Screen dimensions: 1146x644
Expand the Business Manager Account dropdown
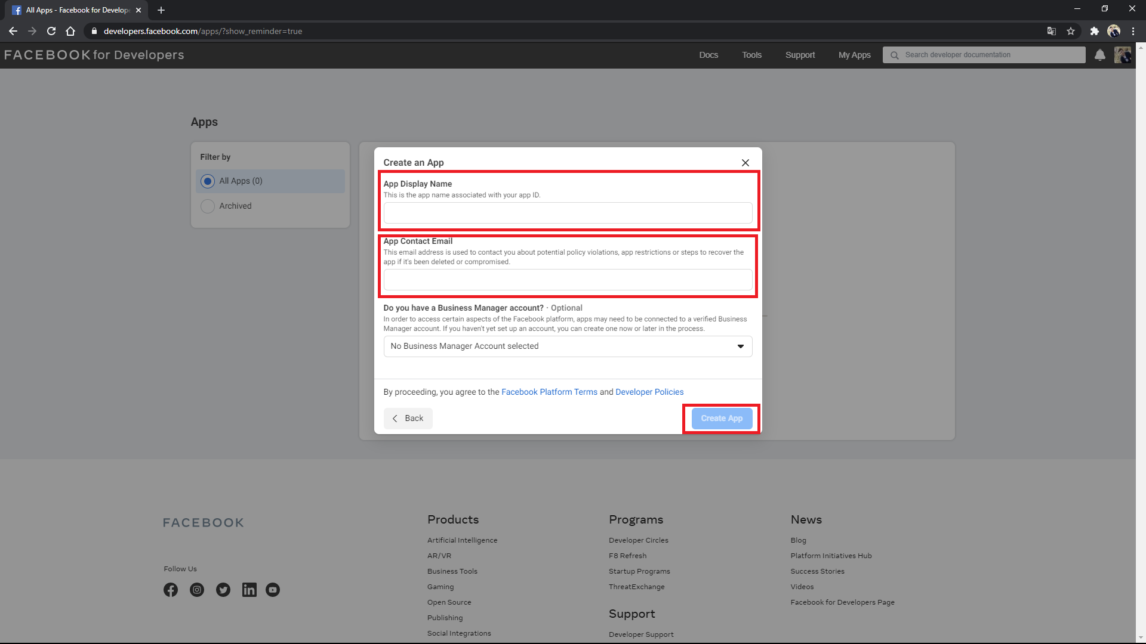click(x=568, y=346)
